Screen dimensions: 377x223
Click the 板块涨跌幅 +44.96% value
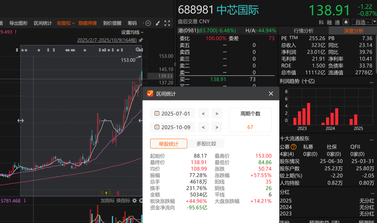coord(196,201)
